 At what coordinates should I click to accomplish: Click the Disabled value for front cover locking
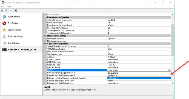pos(139,20)
